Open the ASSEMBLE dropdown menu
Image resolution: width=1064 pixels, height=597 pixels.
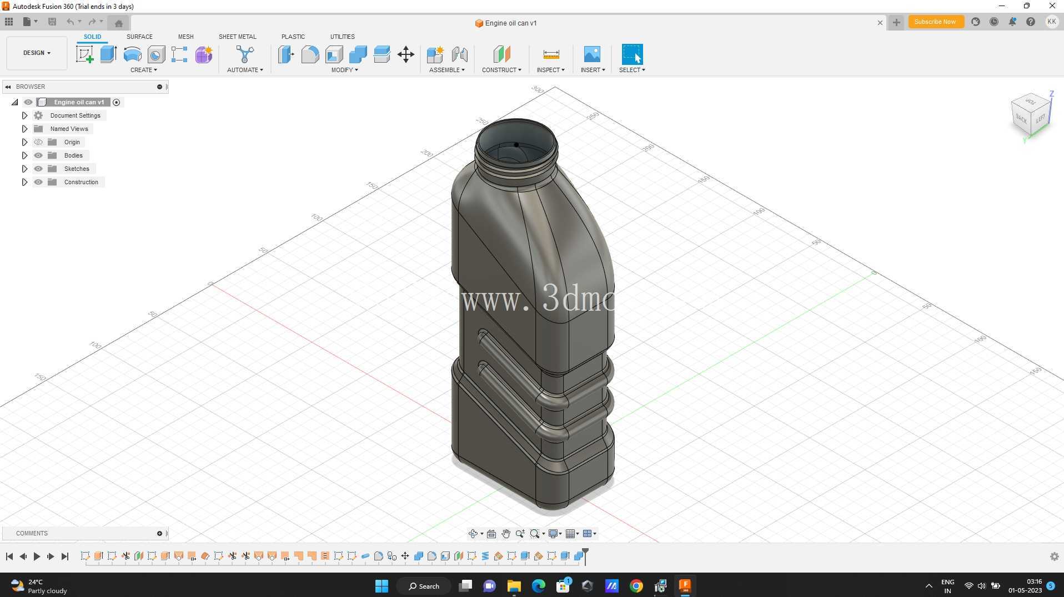[447, 70]
